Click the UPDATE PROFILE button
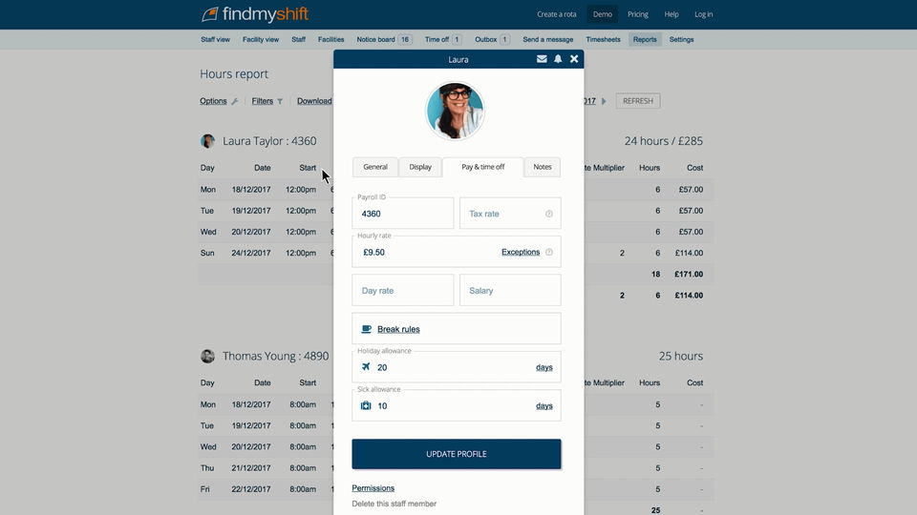 coord(457,454)
